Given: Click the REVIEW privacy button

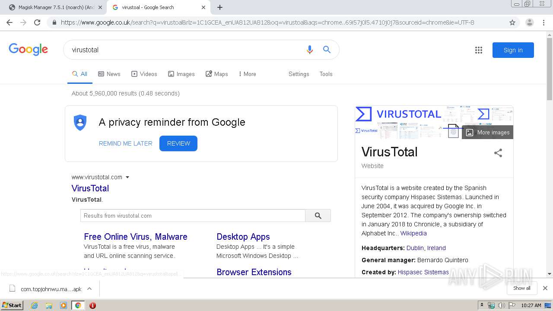Looking at the screenshot, I should tap(178, 143).
